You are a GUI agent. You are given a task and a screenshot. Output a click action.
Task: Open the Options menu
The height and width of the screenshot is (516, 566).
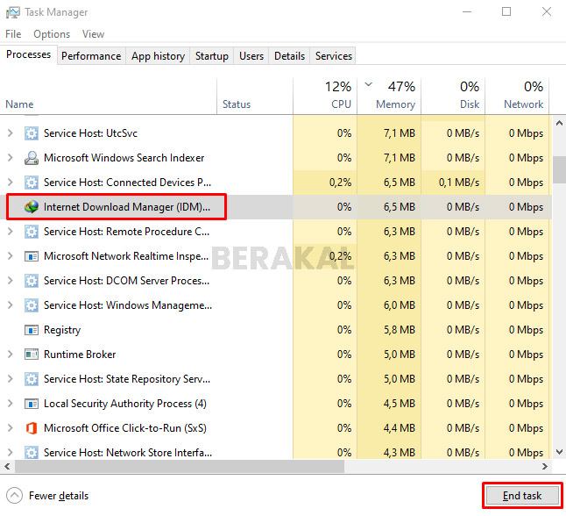pyautogui.click(x=52, y=34)
